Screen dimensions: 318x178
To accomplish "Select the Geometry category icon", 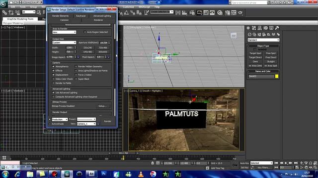I will 249,35.
